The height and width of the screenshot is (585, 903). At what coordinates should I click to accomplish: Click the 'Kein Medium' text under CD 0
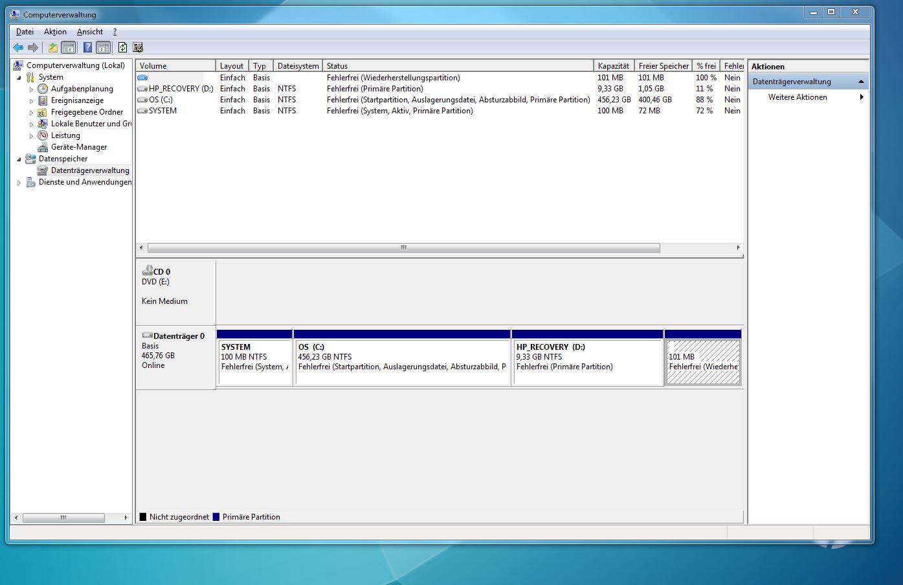[x=164, y=301]
